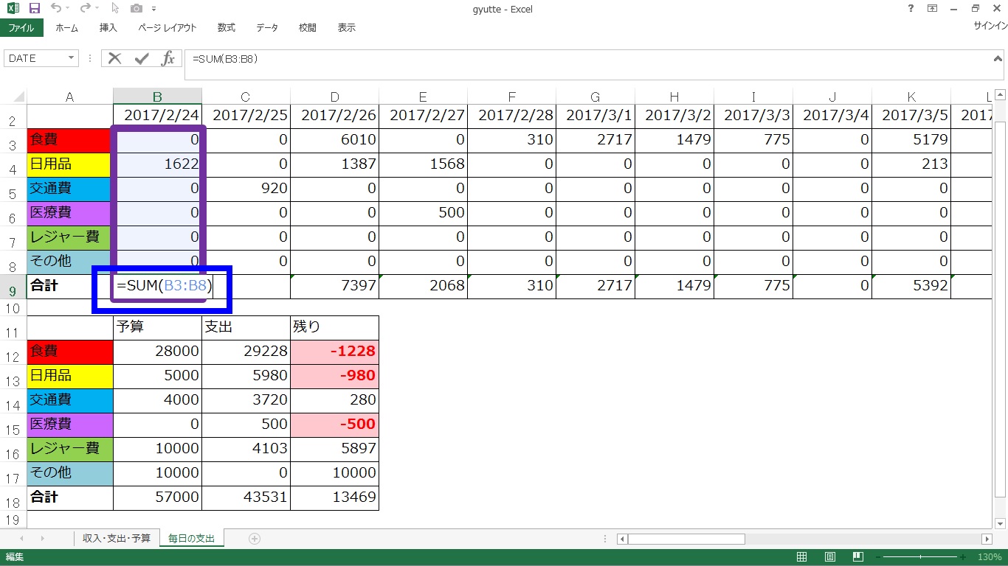1008x566 pixels.
Task: Switch to the ホーム ribbon tab
Action: (x=66, y=28)
